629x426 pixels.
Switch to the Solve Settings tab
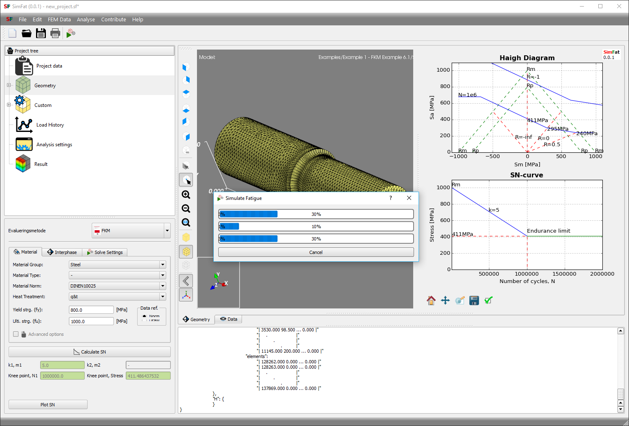105,252
